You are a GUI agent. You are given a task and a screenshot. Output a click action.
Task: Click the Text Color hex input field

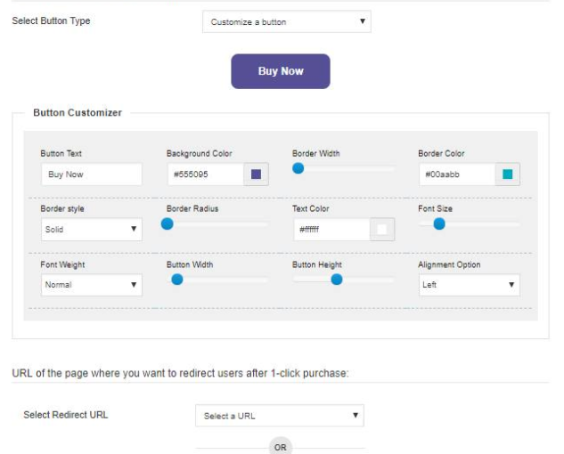click(331, 230)
